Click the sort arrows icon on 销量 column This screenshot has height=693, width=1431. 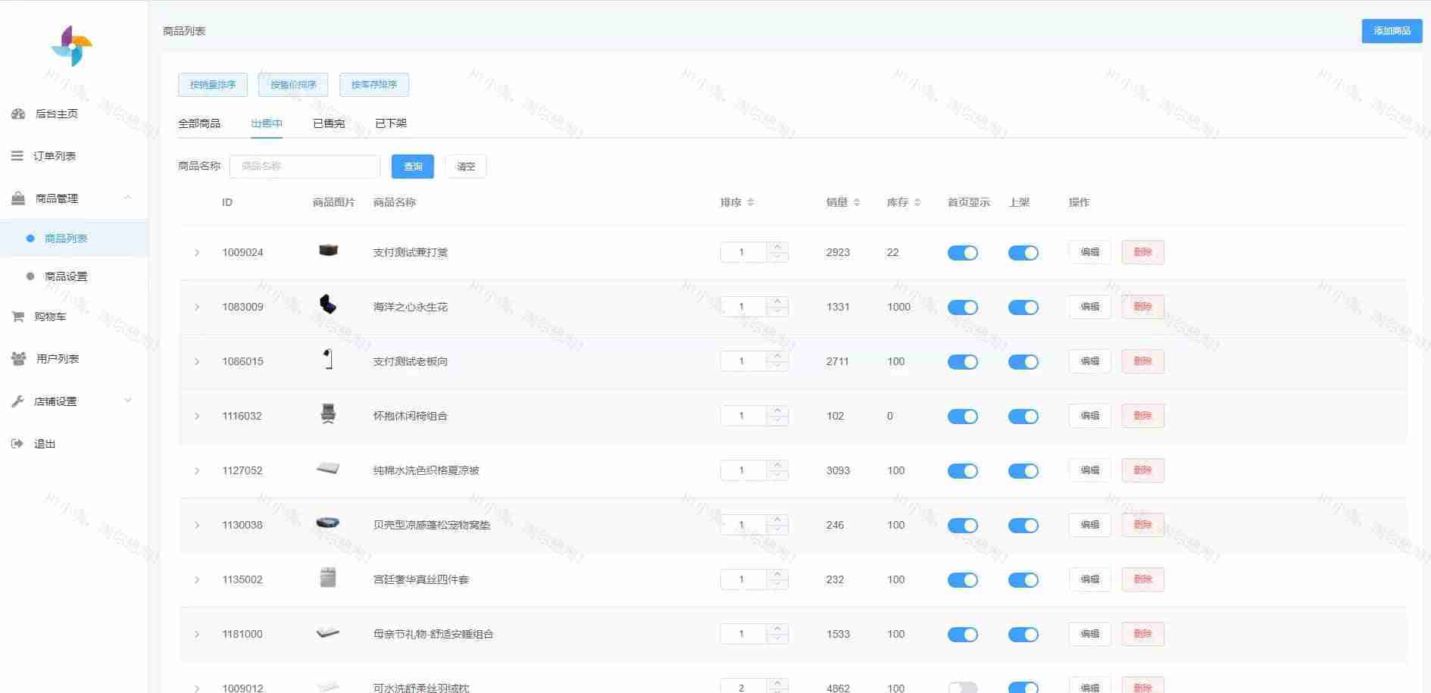[857, 202]
